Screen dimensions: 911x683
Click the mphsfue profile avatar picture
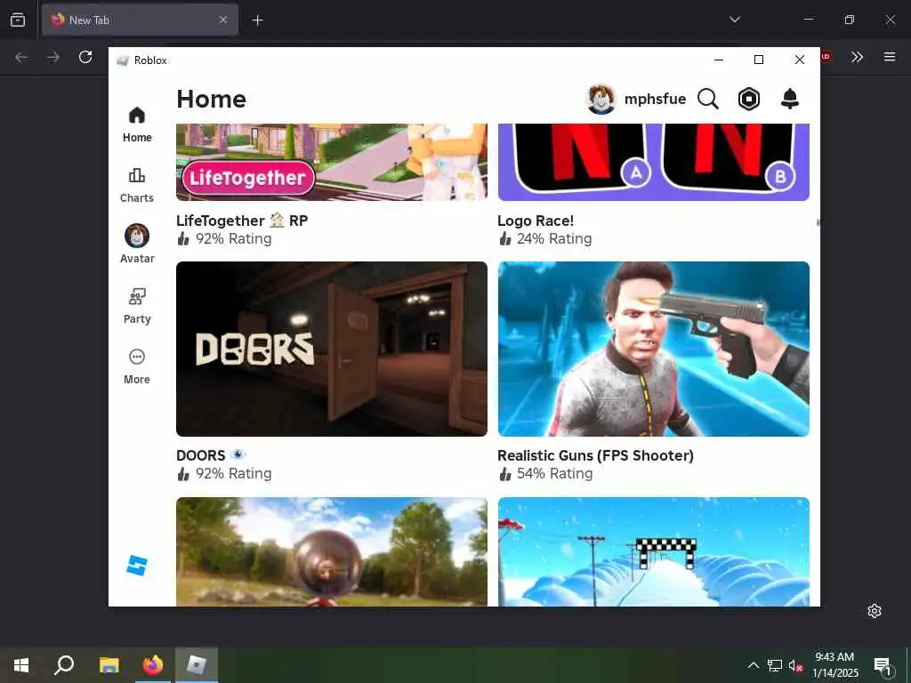pos(601,100)
